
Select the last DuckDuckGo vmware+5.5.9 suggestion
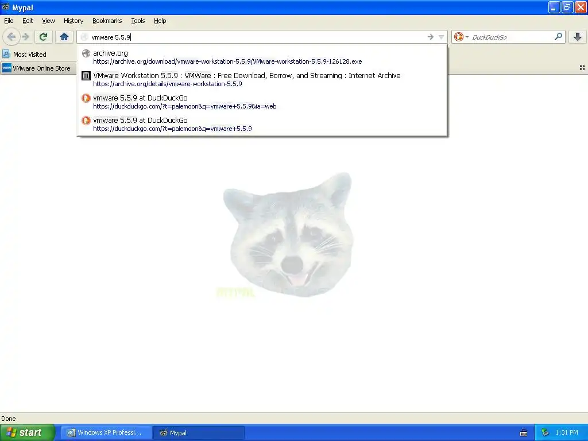tap(262, 125)
